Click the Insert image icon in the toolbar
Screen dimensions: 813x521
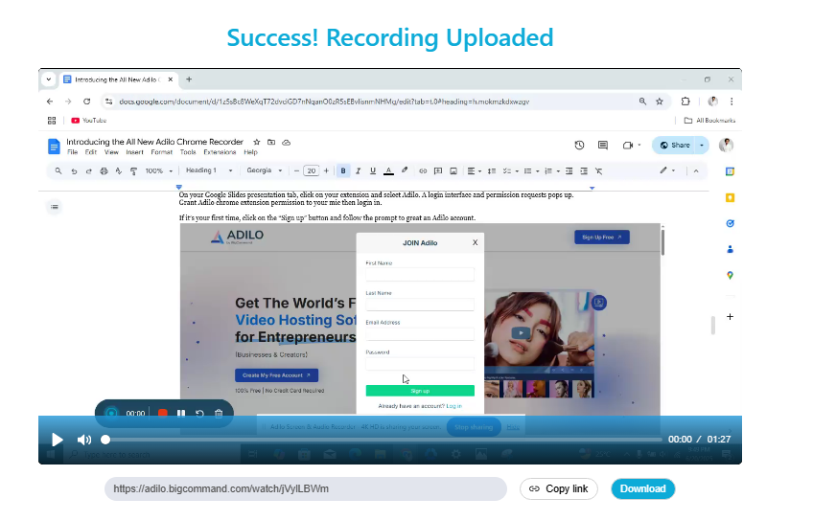pyautogui.click(x=453, y=170)
